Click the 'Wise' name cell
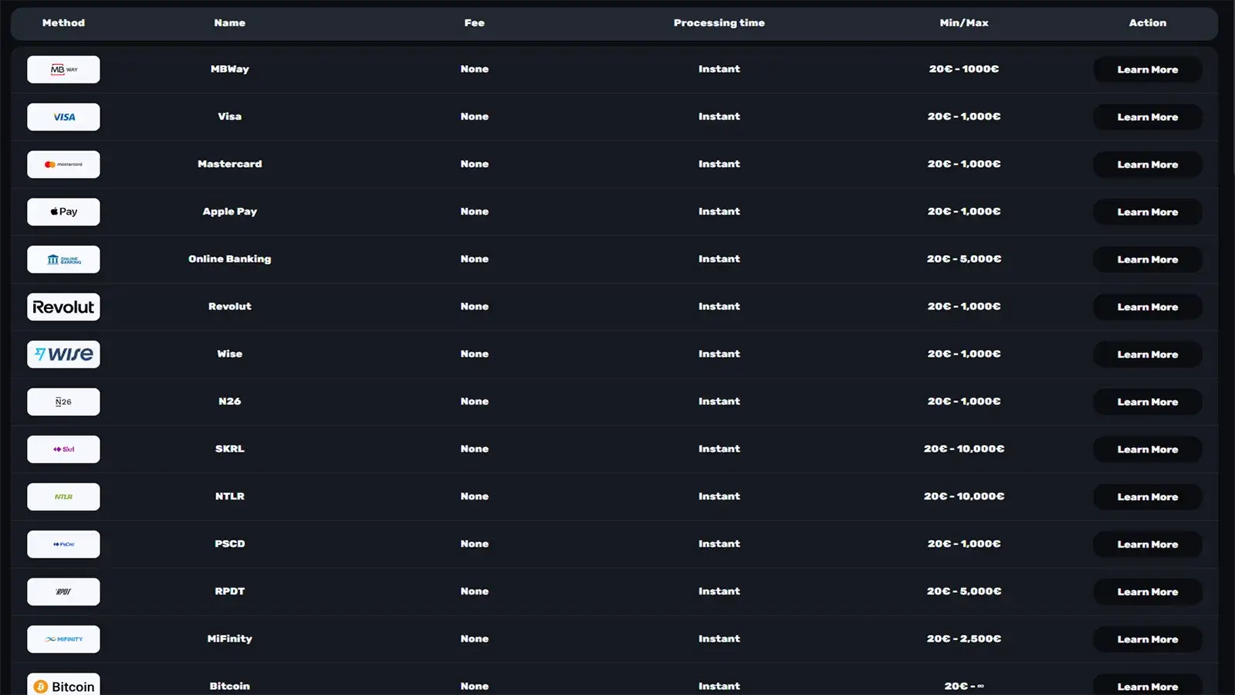 [x=230, y=354]
